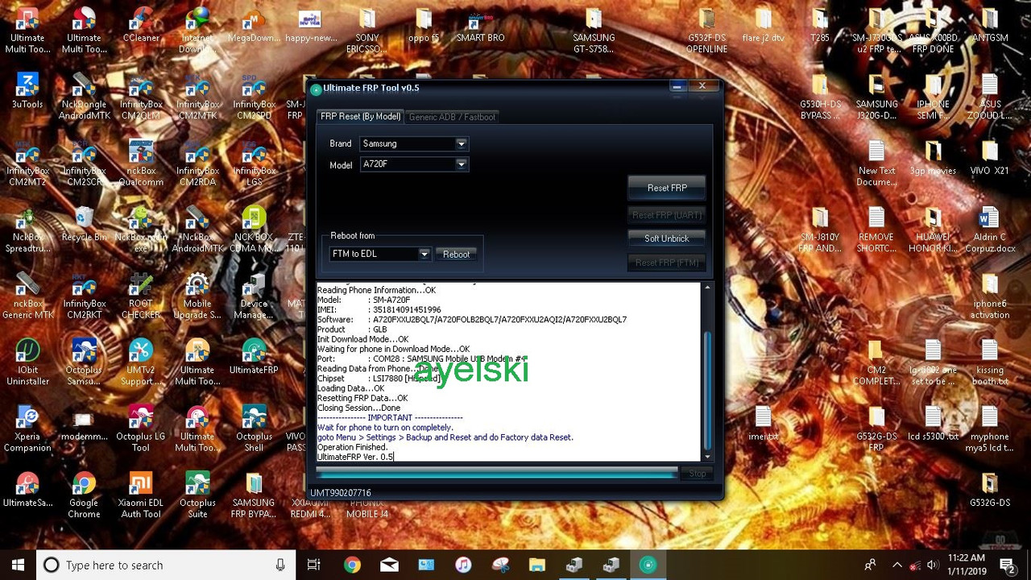The height and width of the screenshot is (580, 1031).
Task: Click the 'Operation Finished.' log line
Action: [x=352, y=447]
